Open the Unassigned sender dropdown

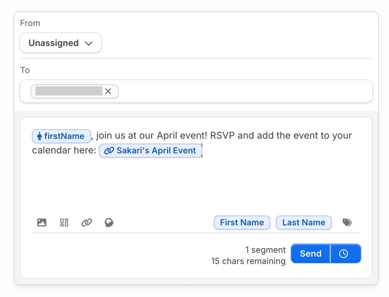coord(60,43)
